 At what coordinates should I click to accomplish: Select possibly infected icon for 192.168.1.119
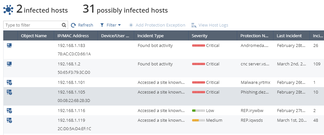(9, 120)
